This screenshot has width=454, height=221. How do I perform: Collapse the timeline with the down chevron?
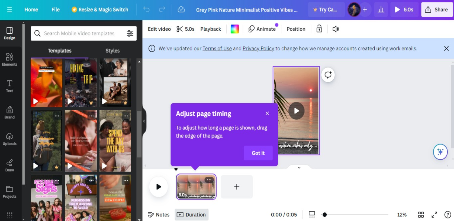[299, 167]
